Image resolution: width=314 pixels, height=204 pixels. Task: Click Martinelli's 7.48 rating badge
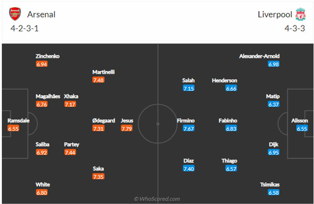coord(98,80)
